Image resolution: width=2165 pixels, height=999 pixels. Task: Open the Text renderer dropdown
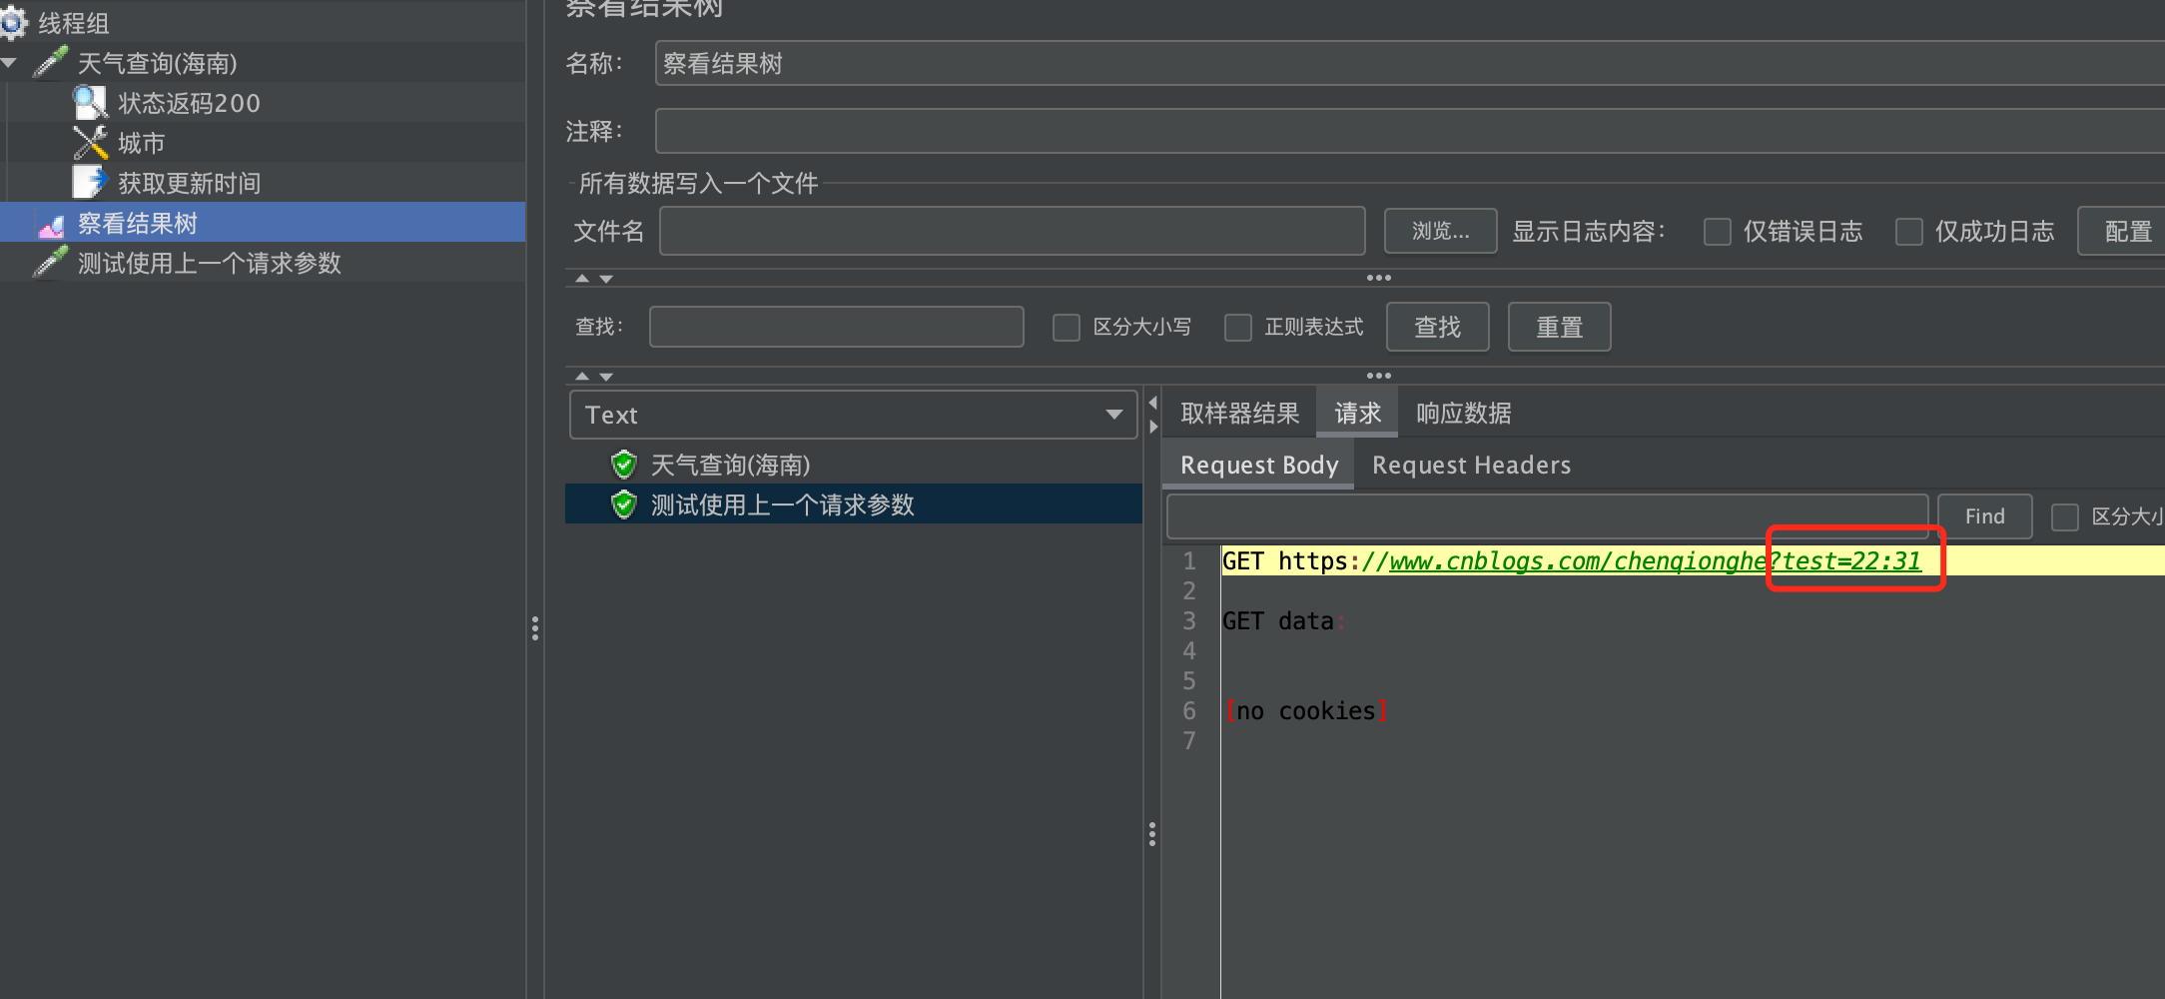click(853, 415)
